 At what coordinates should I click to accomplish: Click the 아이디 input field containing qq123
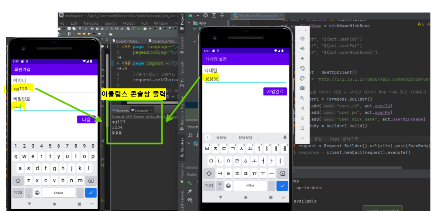54,88
